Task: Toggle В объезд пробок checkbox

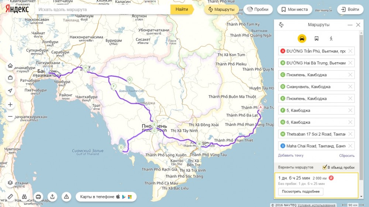Action: 324,167
